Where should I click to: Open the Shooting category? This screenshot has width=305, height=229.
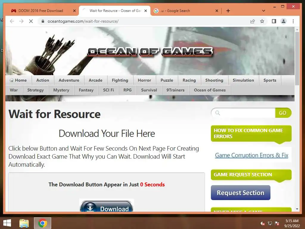214,80
